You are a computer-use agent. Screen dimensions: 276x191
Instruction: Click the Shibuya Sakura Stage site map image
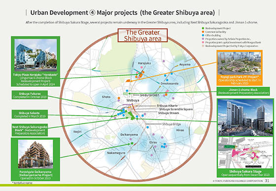[x=245, y=153]
